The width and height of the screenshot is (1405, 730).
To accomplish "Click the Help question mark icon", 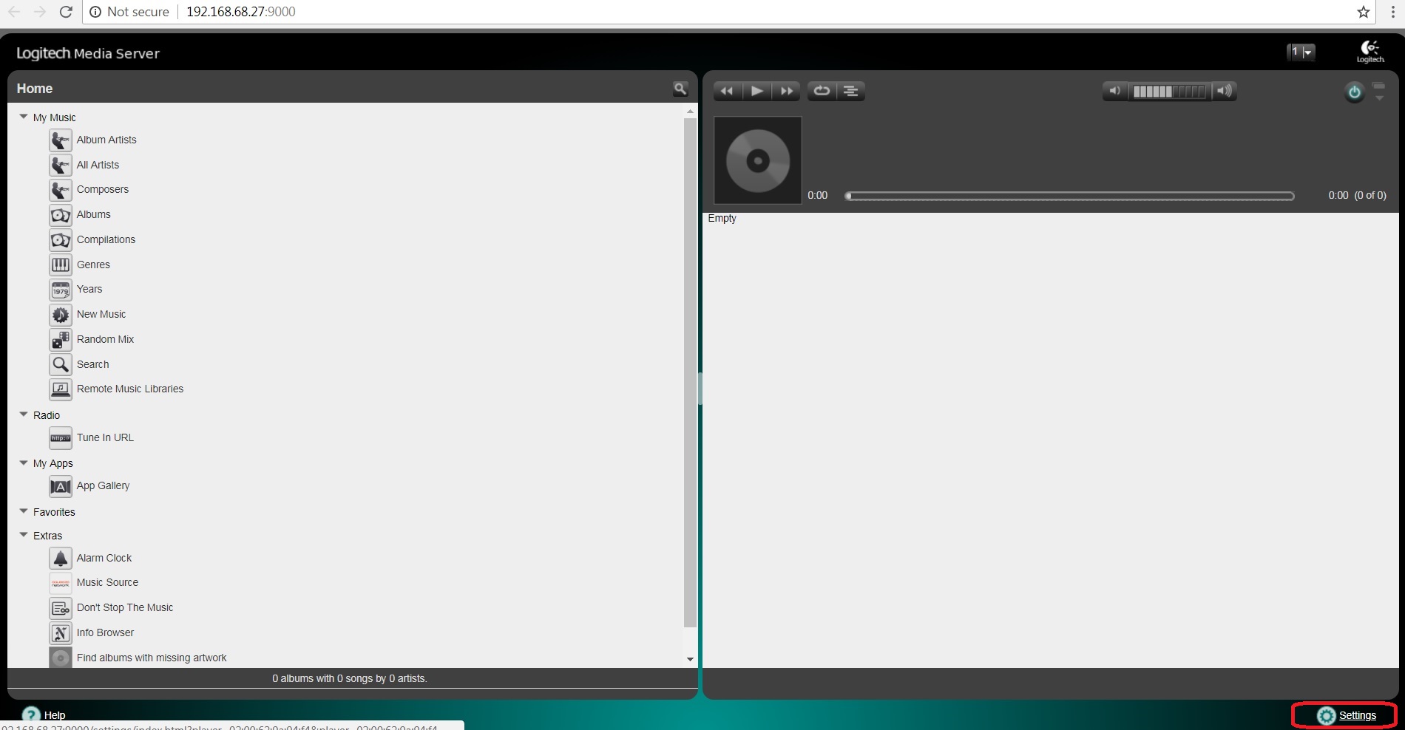I will pos(31,715).
